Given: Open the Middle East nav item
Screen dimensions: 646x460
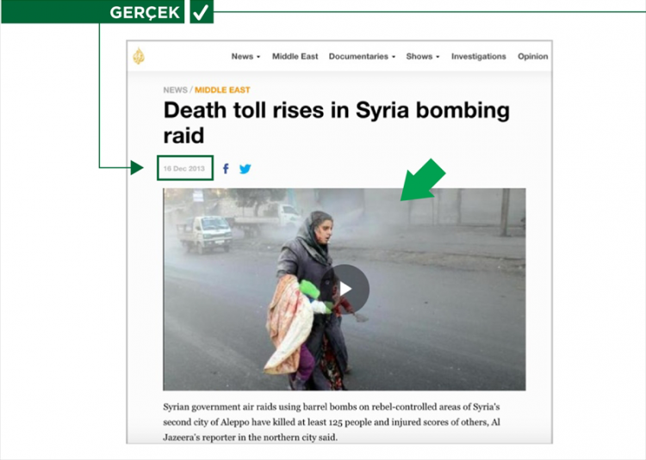Looking at the screenshot, I should (295, 57).
